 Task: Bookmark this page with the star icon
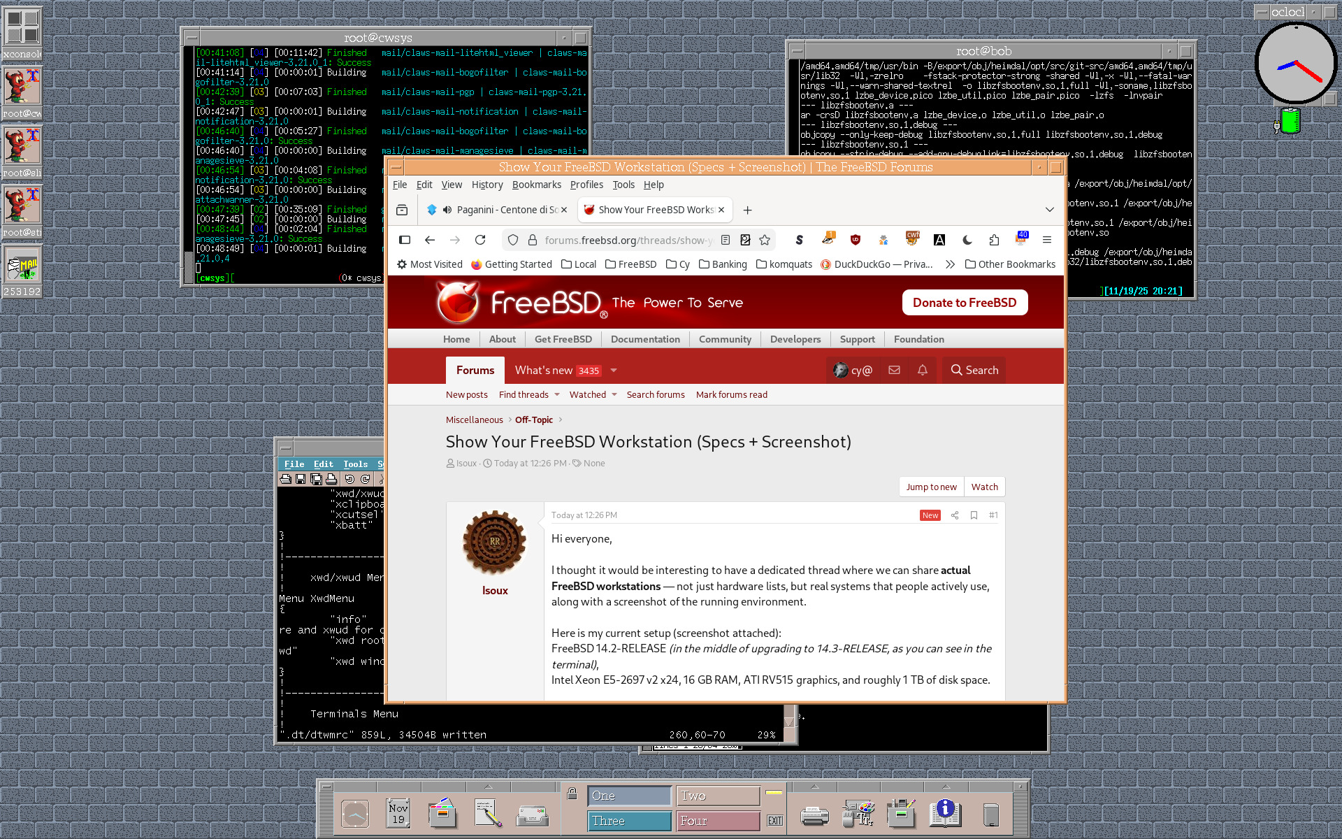765,240
